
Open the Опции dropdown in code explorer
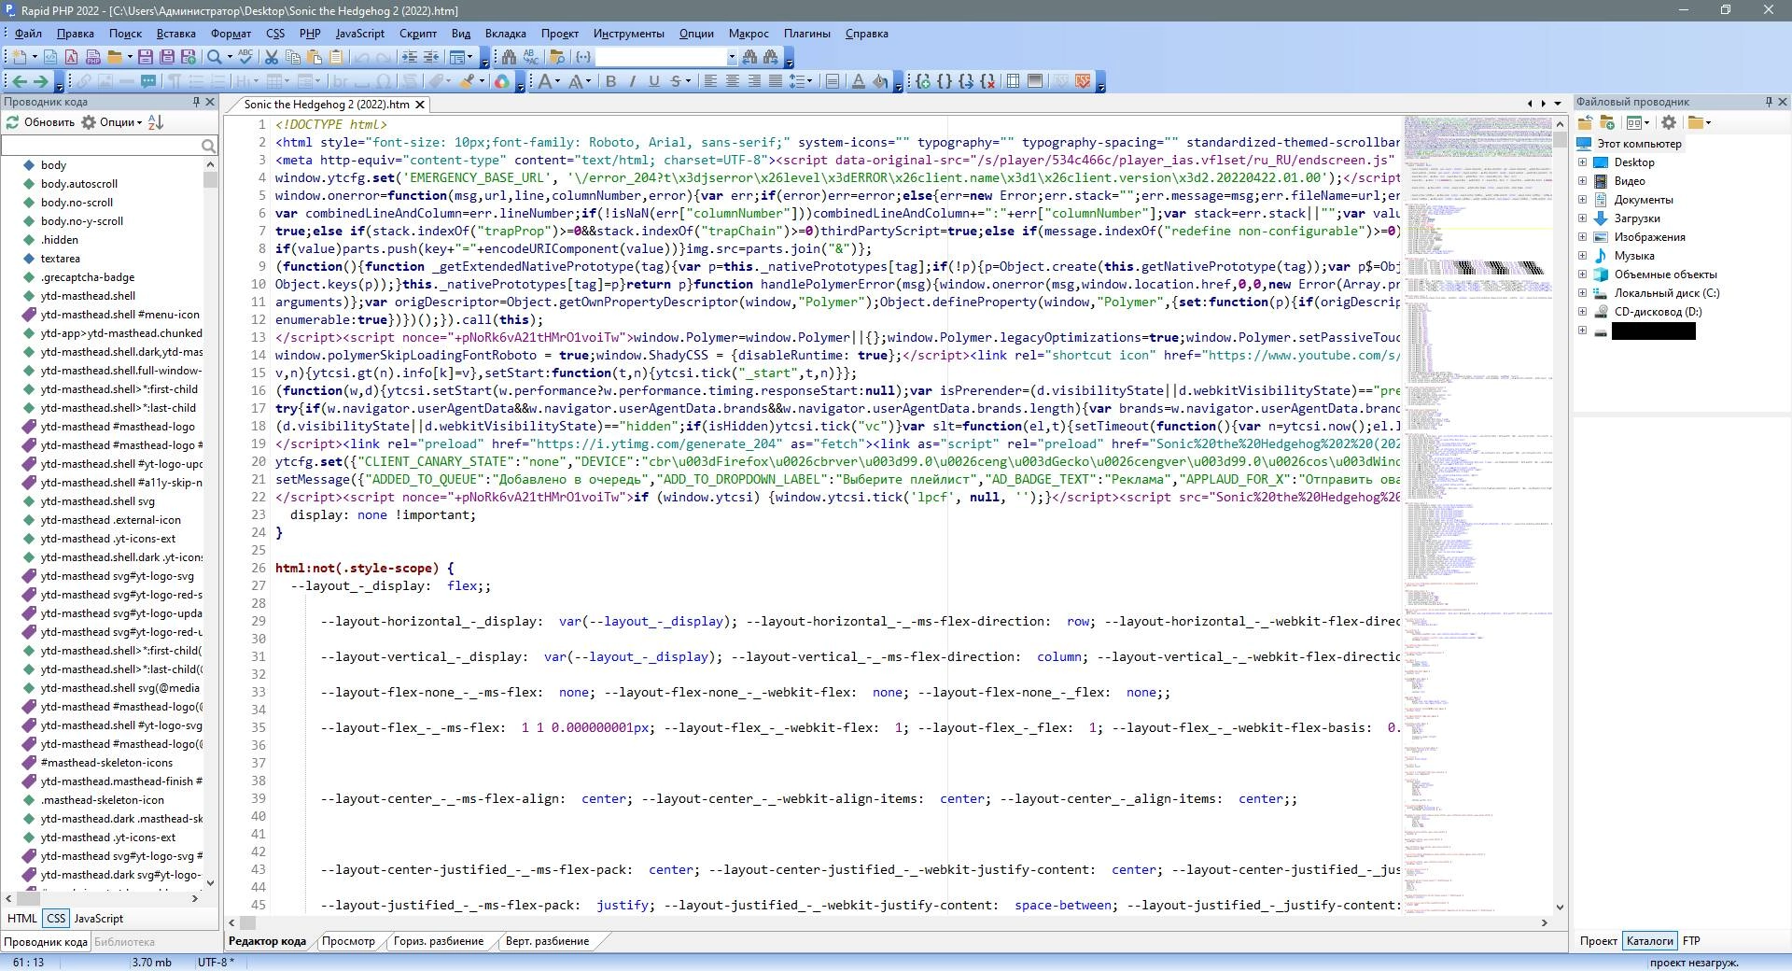[x=112, y=122]
